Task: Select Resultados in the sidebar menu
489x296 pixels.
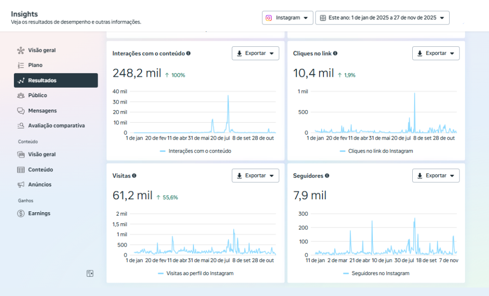Action: [x=56, y=80]
